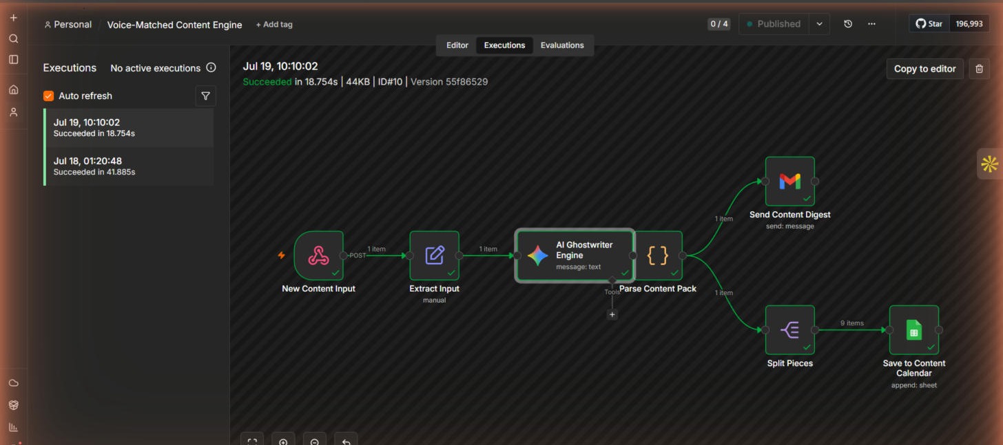Toggle the sidebar panel icon
Image resolution: width=1003 pixels, height=445 pixels.
[x=13, y=59]
